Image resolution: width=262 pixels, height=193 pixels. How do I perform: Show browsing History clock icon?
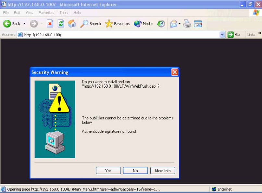(x=161, y=24)
